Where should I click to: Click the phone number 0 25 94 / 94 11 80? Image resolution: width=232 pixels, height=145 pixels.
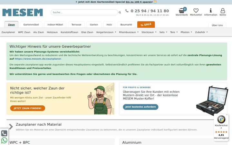coord(150,11)
